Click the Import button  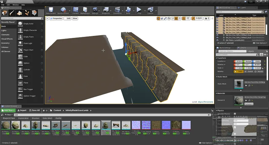22,110
